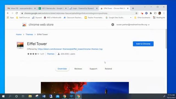Click the browser forward arrow

[12, 13]
